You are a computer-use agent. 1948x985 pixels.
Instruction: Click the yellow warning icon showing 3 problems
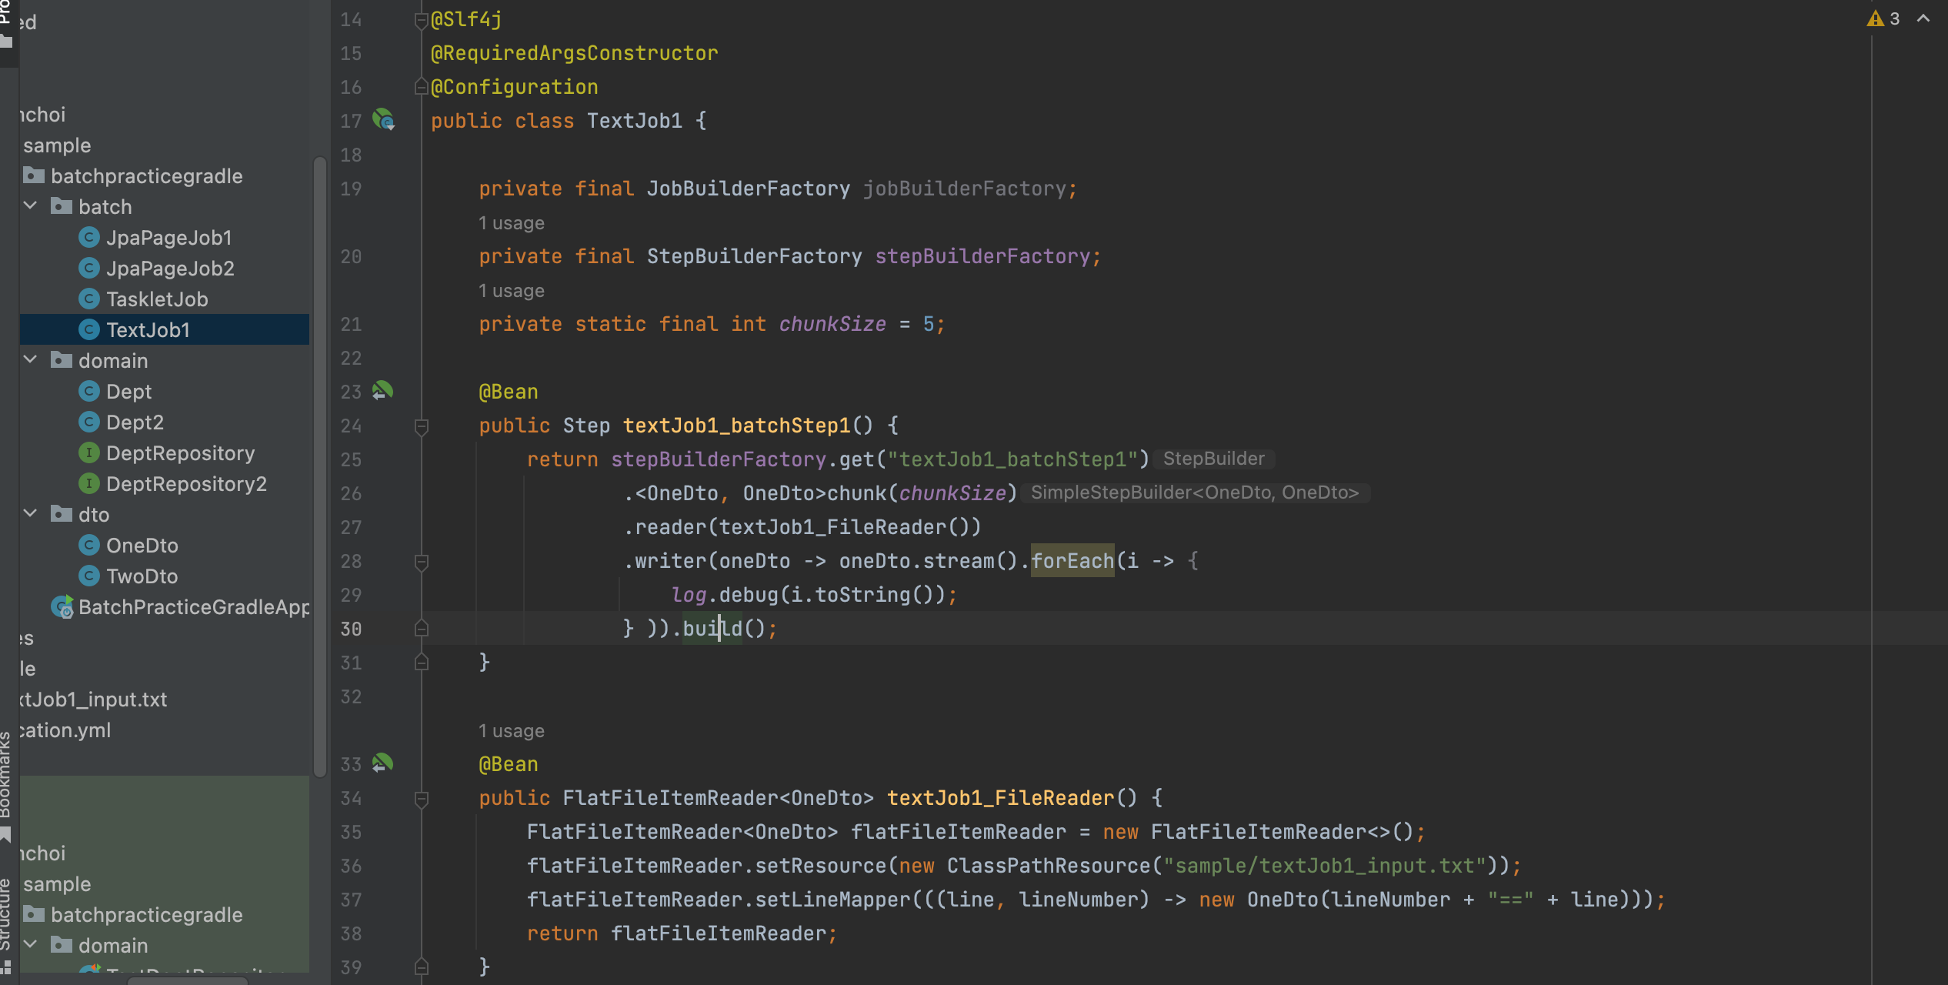[1875, 18]
